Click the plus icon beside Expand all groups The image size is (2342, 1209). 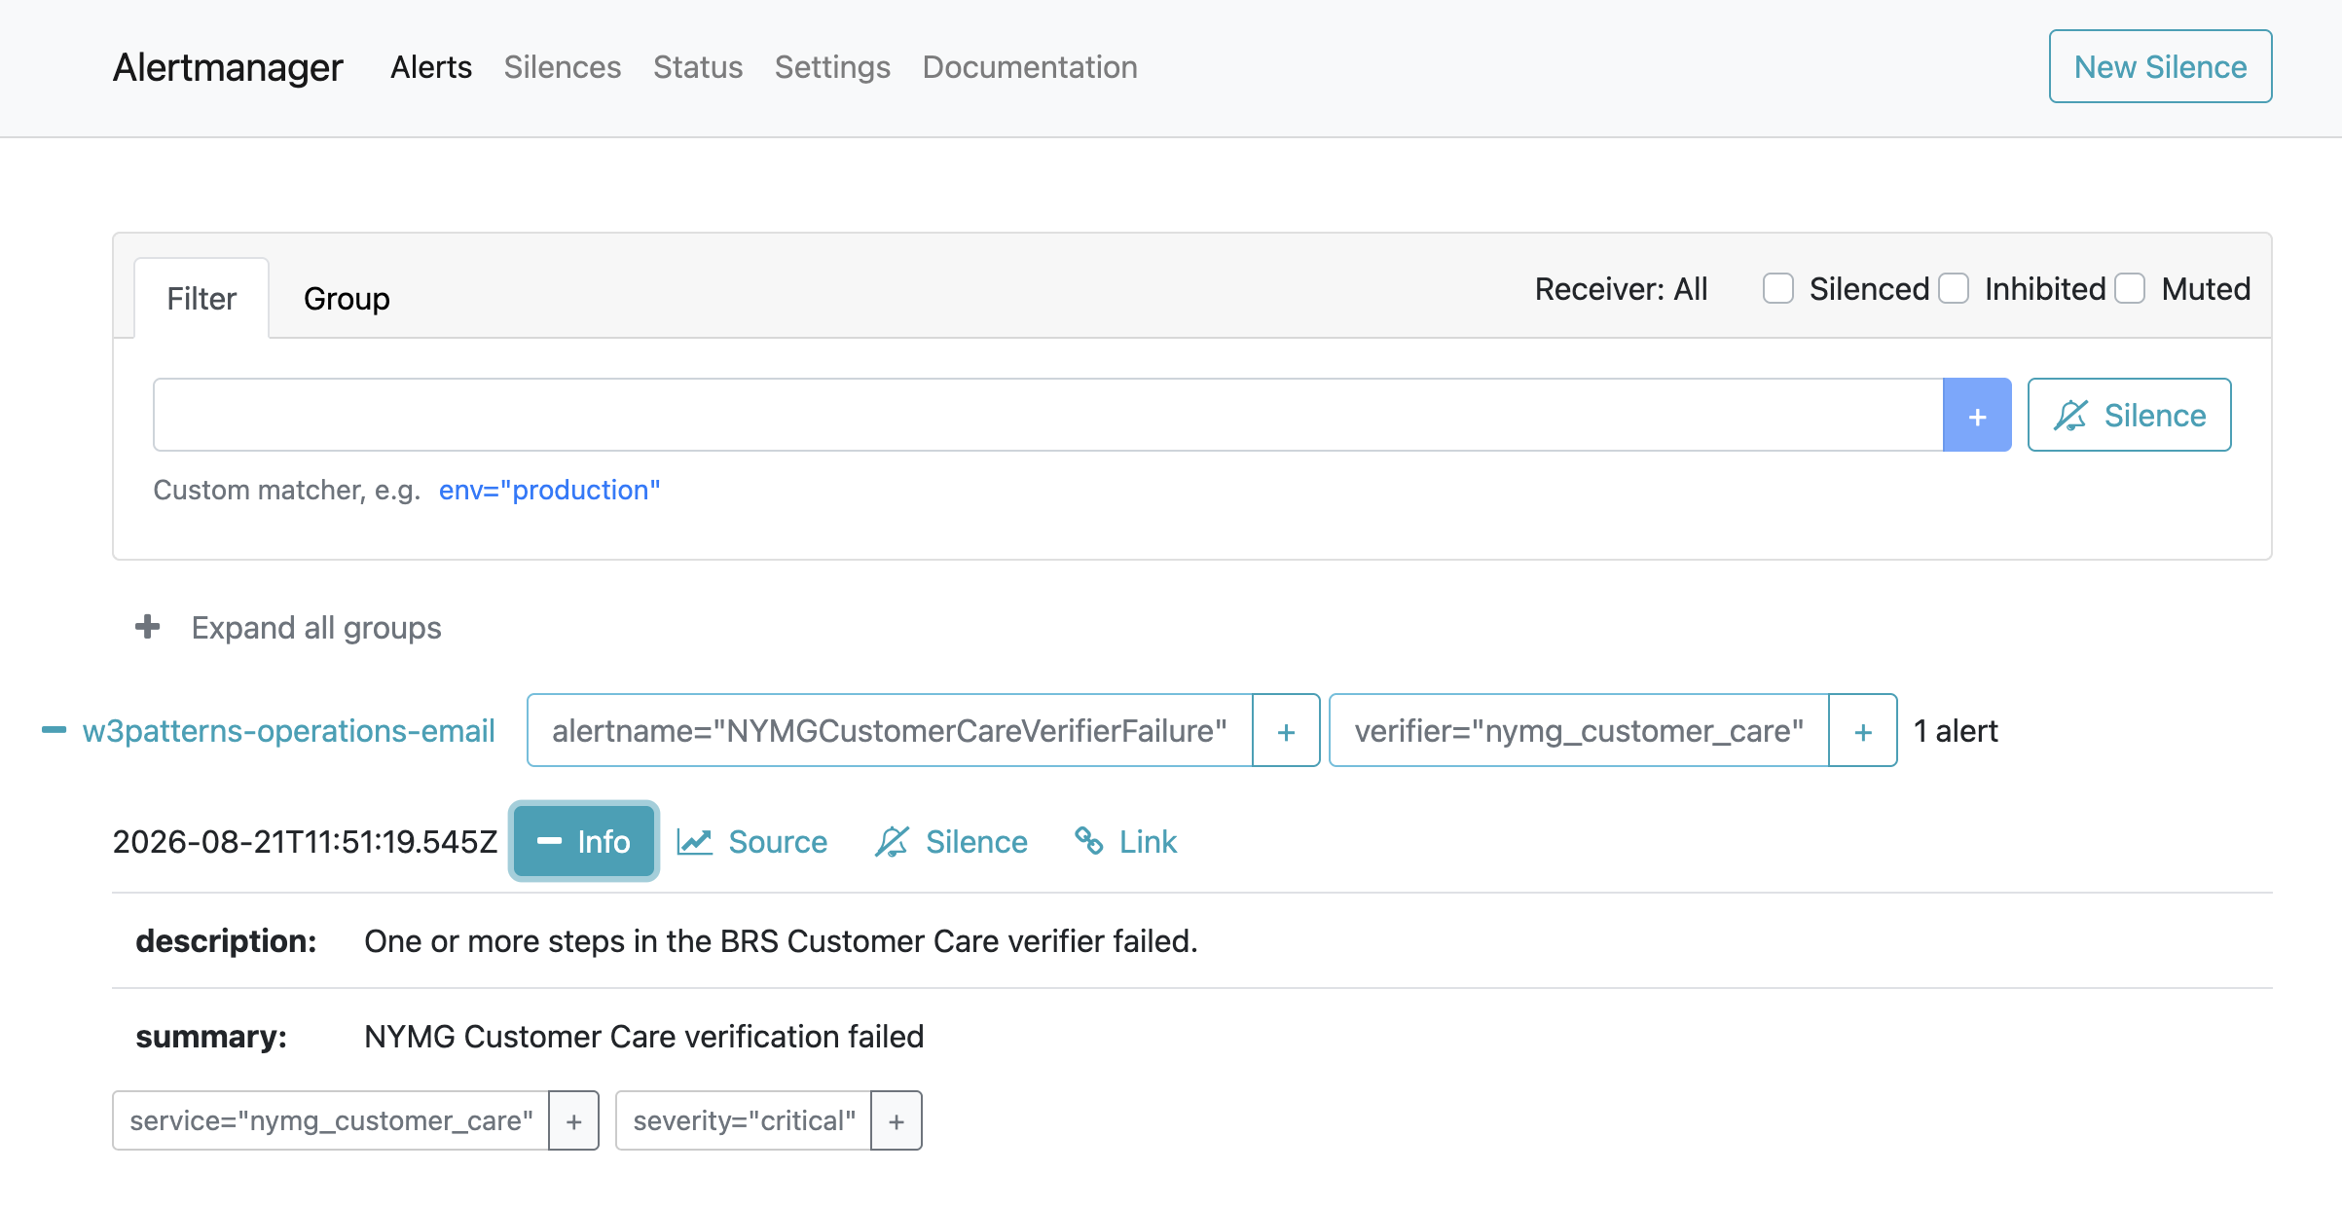(x=148, y=627)
